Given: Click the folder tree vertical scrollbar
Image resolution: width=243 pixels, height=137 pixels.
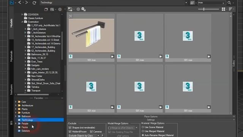Looking at the screenshot, I should 62,46.
